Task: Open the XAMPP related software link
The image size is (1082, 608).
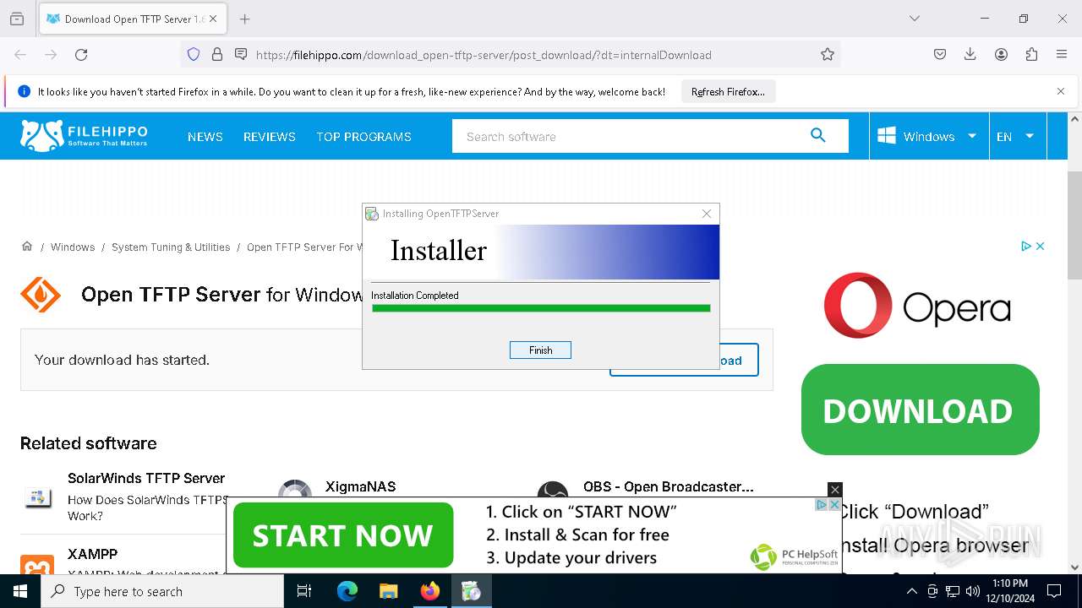Action: (x=92, y=554)
